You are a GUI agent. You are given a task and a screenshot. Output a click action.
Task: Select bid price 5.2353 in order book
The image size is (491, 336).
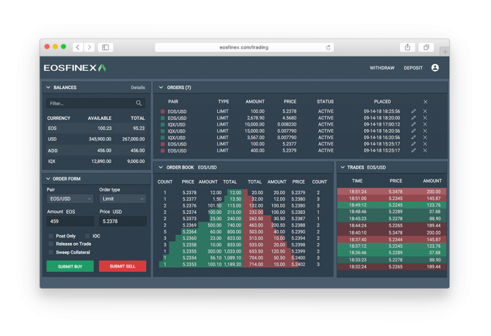tap(189, 265)
